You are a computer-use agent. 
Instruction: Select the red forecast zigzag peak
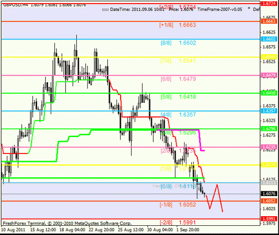point(217,184)
